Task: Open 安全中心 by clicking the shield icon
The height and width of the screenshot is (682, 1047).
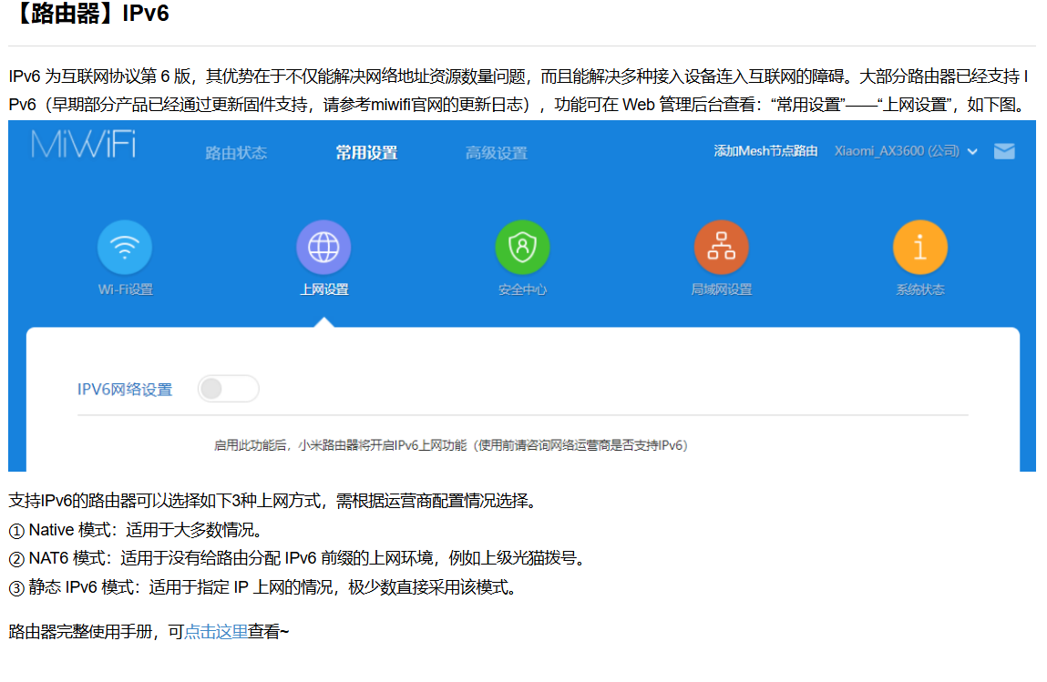Action: (522, 246)
